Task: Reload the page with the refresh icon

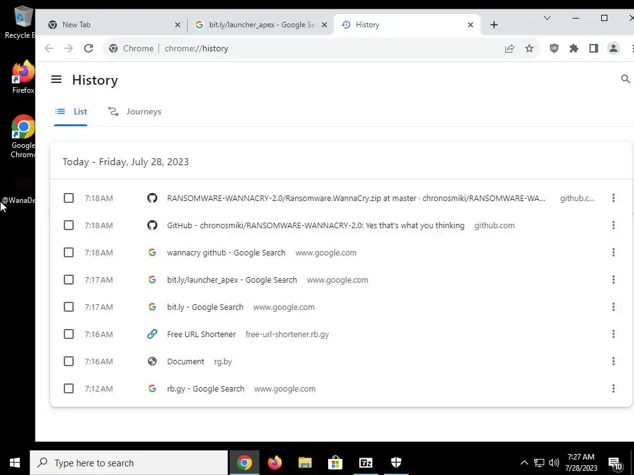Action: [x=89, y=48]
